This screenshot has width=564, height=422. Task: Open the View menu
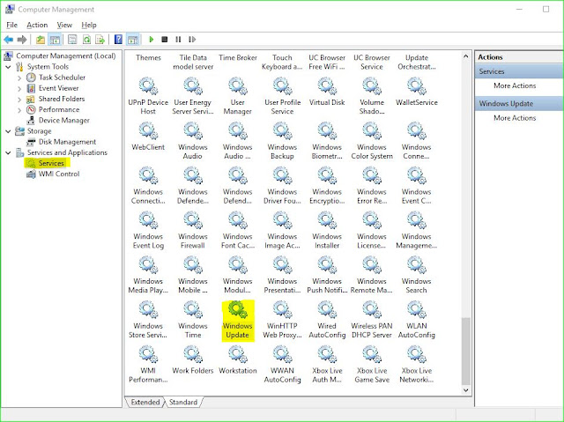pyautogui.click(x=64, y=26)
